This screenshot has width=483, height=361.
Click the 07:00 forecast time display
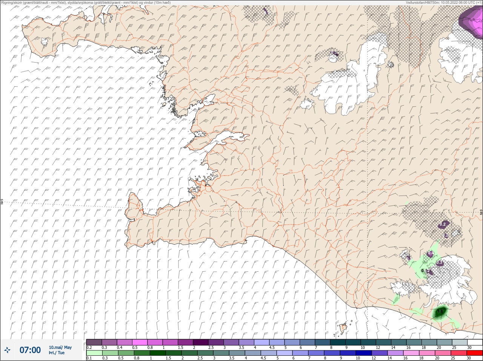30,350
